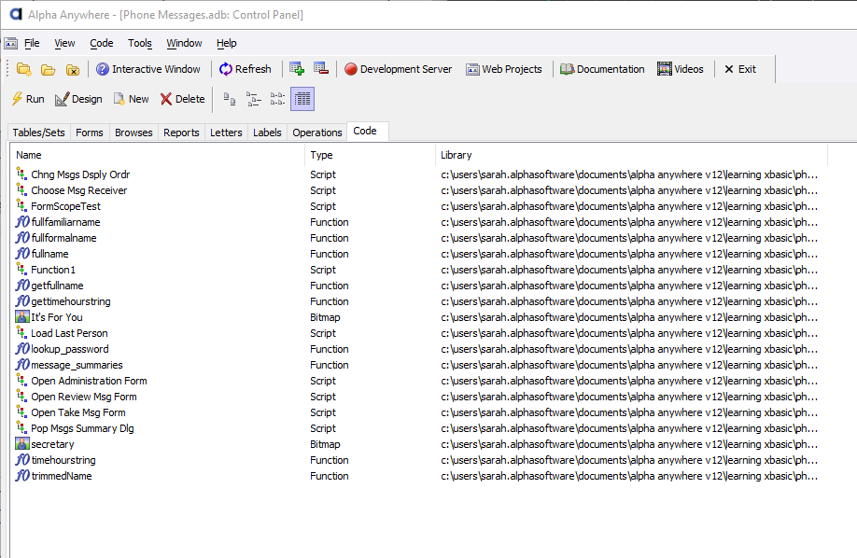Open the Tools menu

pos(140,43)
